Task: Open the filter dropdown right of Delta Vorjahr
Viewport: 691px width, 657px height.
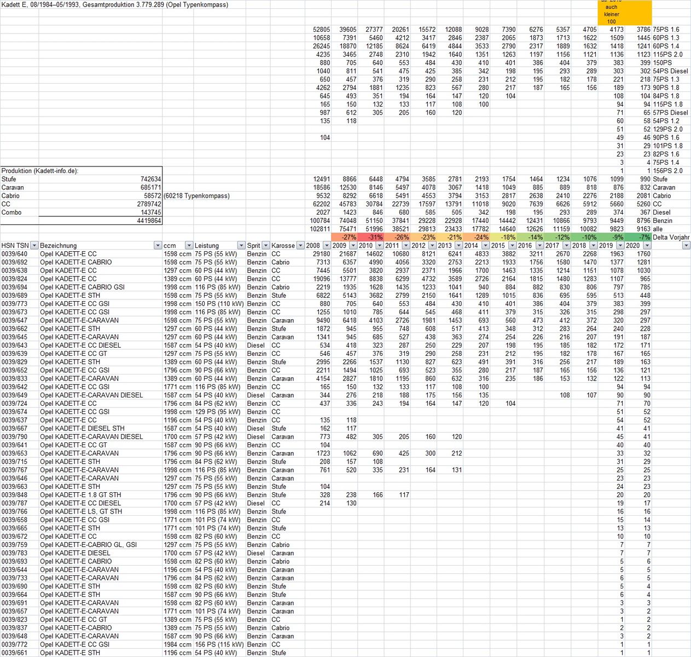Action: [686, 246]
